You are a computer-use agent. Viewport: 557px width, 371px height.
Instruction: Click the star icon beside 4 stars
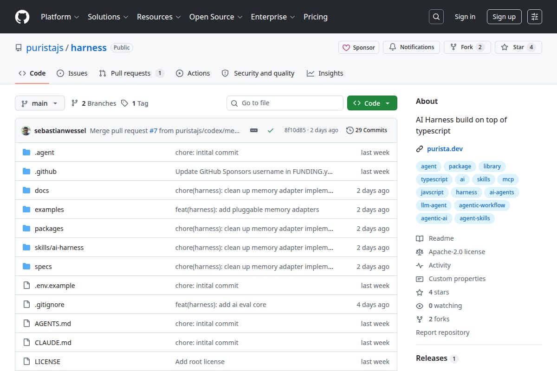[x=420, y=292]
